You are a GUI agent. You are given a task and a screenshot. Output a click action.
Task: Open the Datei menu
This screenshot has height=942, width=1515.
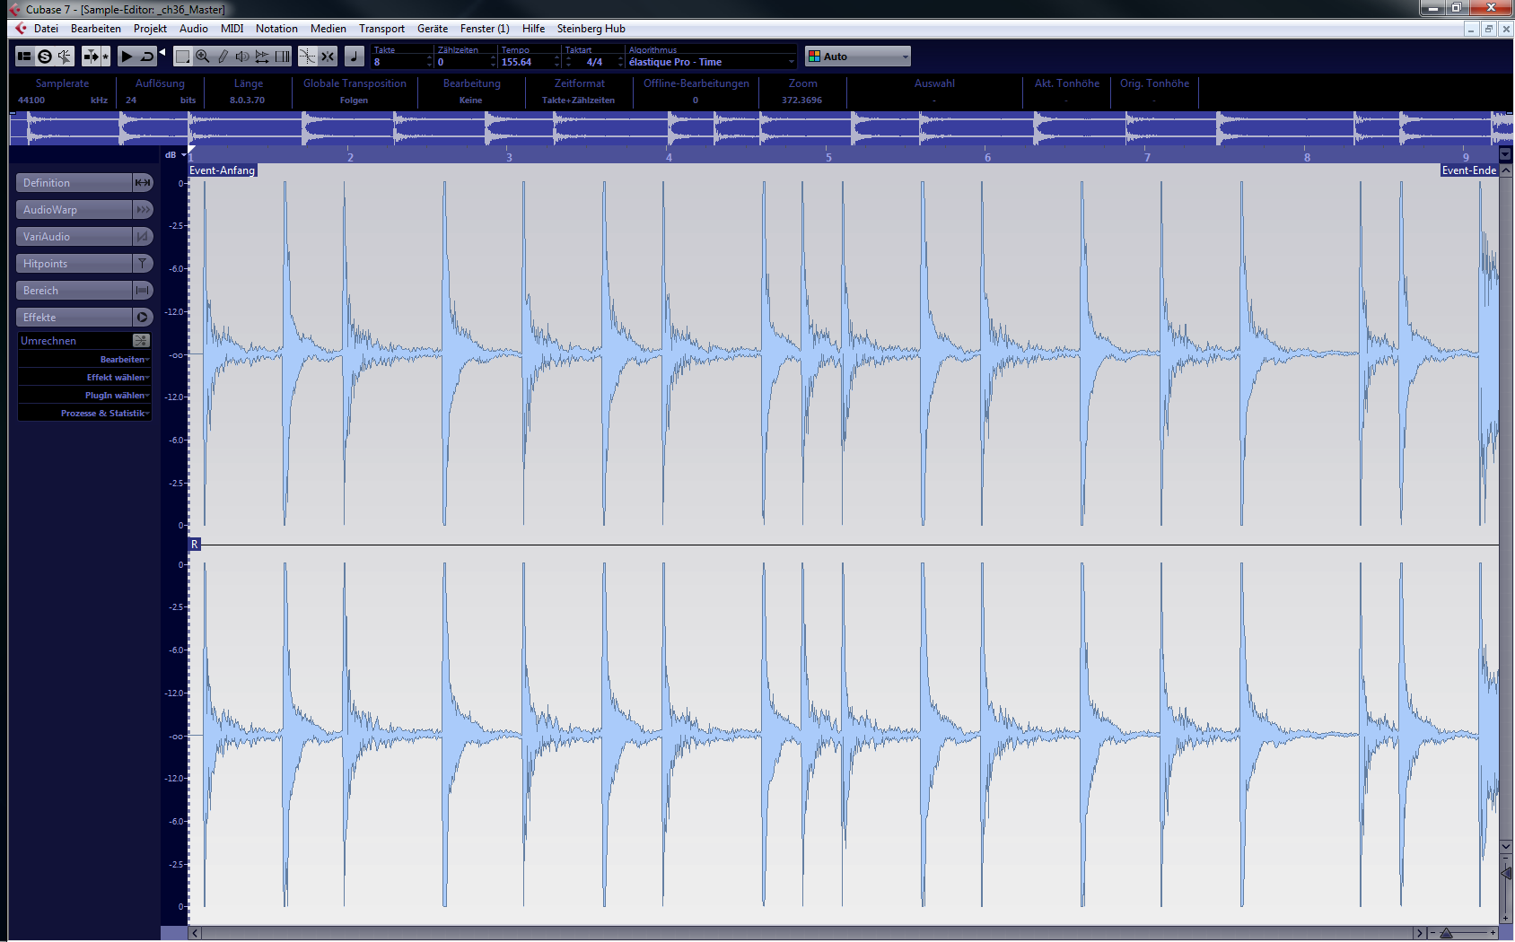click(46, 29)
